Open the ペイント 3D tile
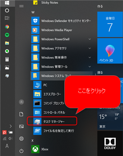The image size is (123, 156). pos(110,51)
